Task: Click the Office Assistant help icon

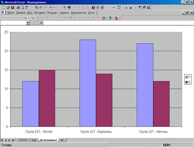Action: pyautogui.click(x=119, y=7)
